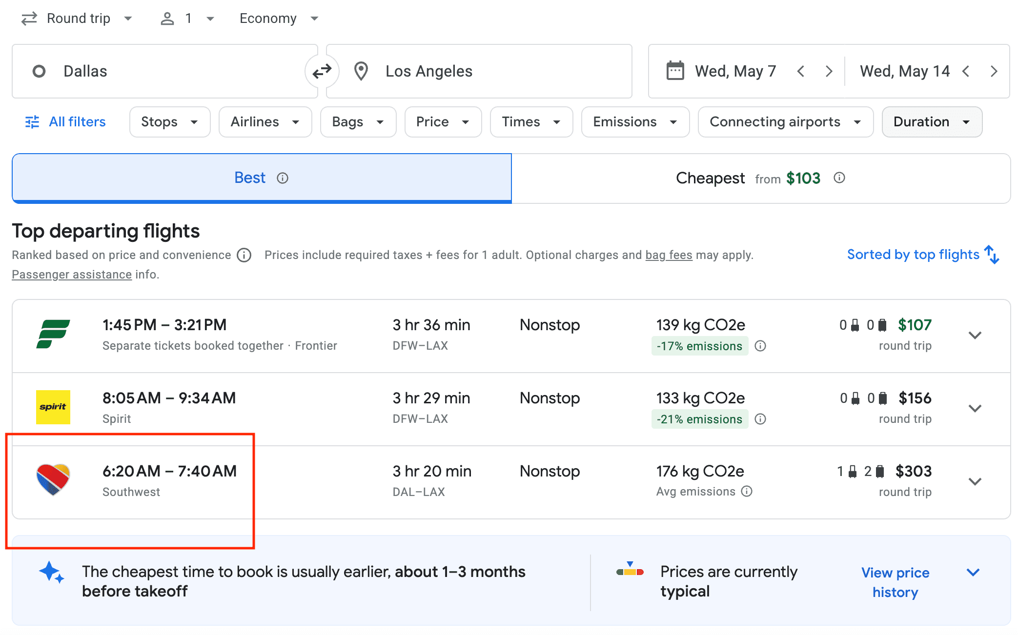Open the Cheapest tab info icon
Viewport: 1018px width, 635px height.
click(839, 178)
